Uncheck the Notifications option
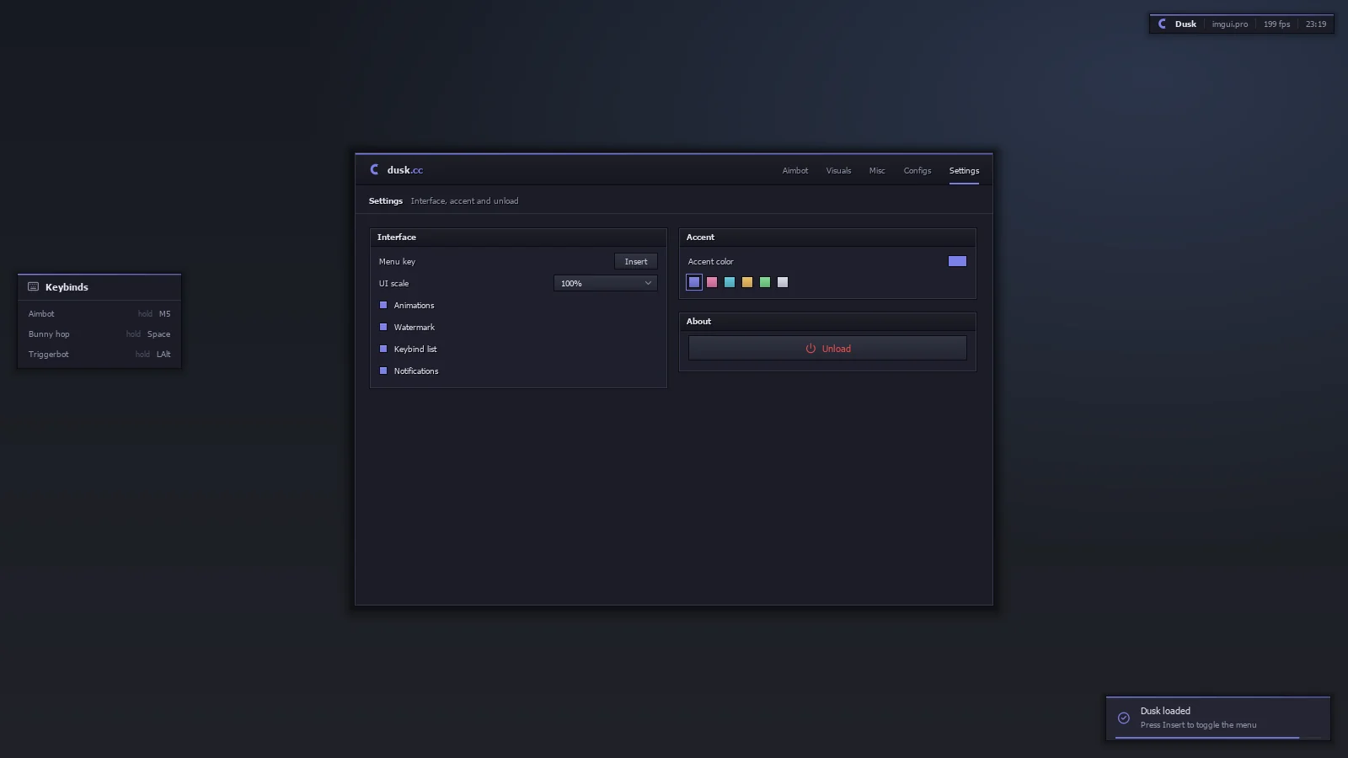Image resolution: width=1348 pixels, height=758 pixels. 383,371
